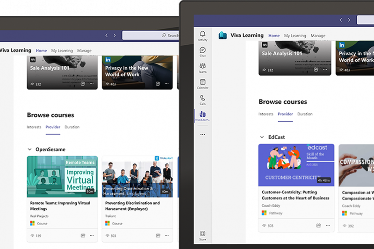Show more apps ellipsis in sidebar
The image size is (374, 249).
(202, 135)
